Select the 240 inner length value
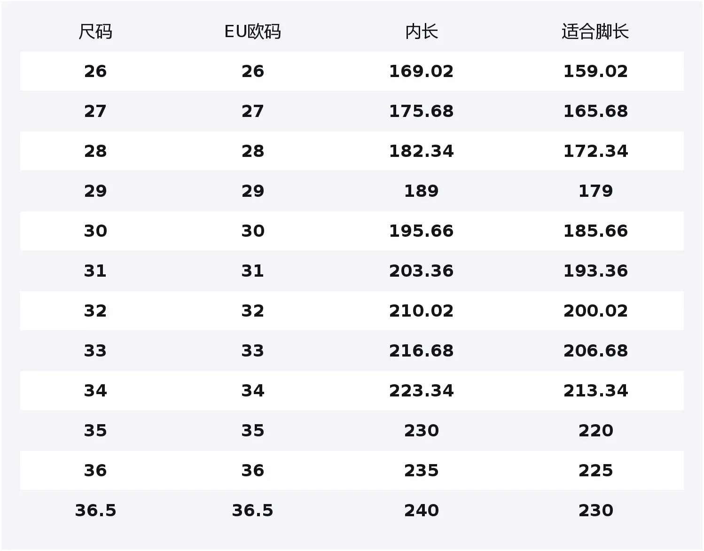The width and height of the screenshot is (704, 551). 421,511
